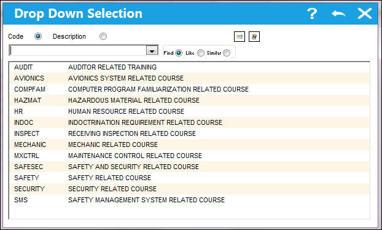Image resolution: width=382 pixels, height=230 pixels.
Task: Select the INDOC code entry
Action: (23, 122)
